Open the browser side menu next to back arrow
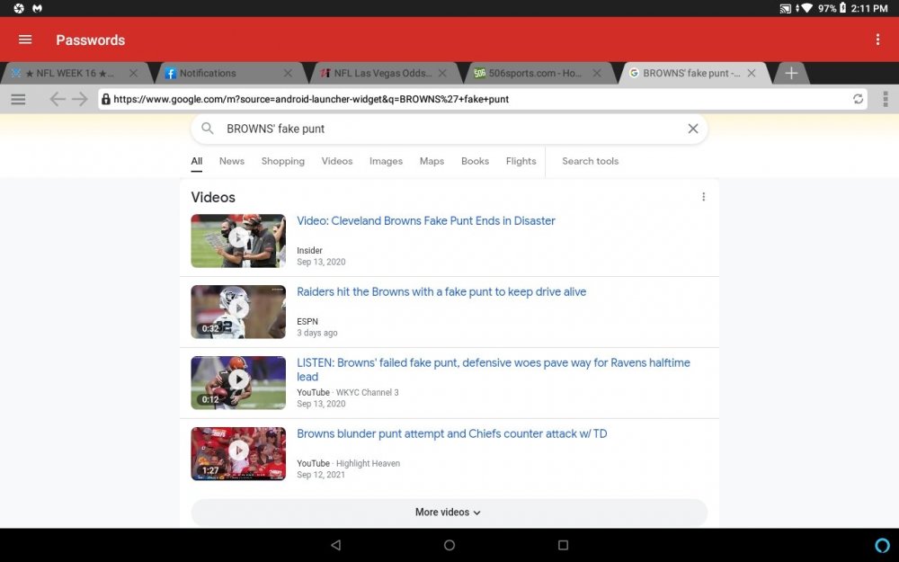This screenshot has height=562, width=899. coord(18,99)
